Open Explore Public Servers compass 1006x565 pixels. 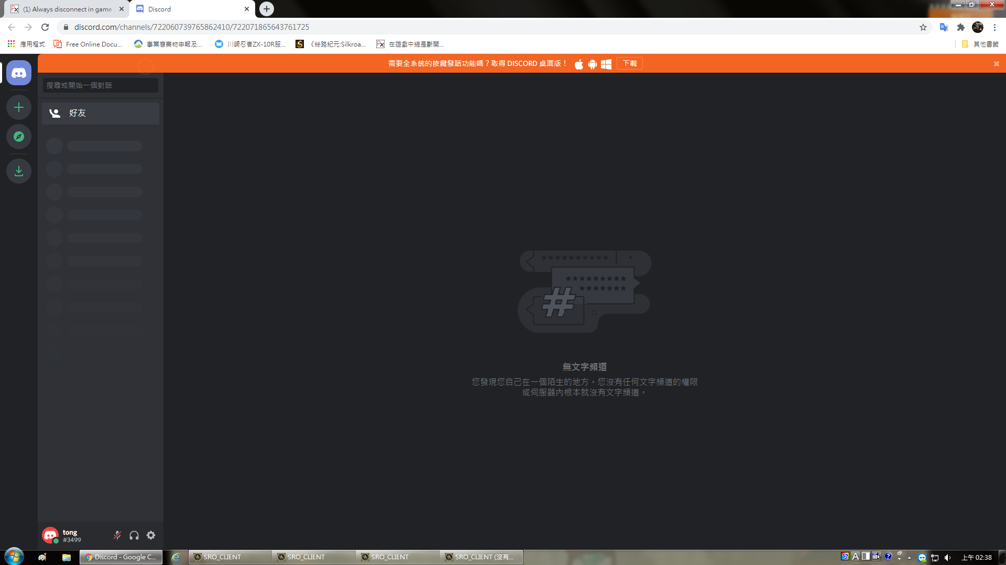(x=19, y=137)
